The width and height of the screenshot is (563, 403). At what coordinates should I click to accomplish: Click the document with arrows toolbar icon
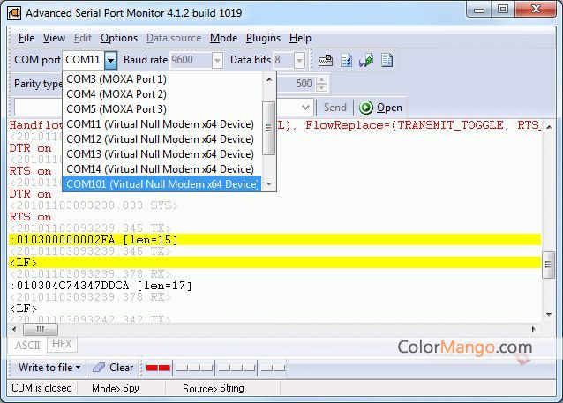click(346, 60)
